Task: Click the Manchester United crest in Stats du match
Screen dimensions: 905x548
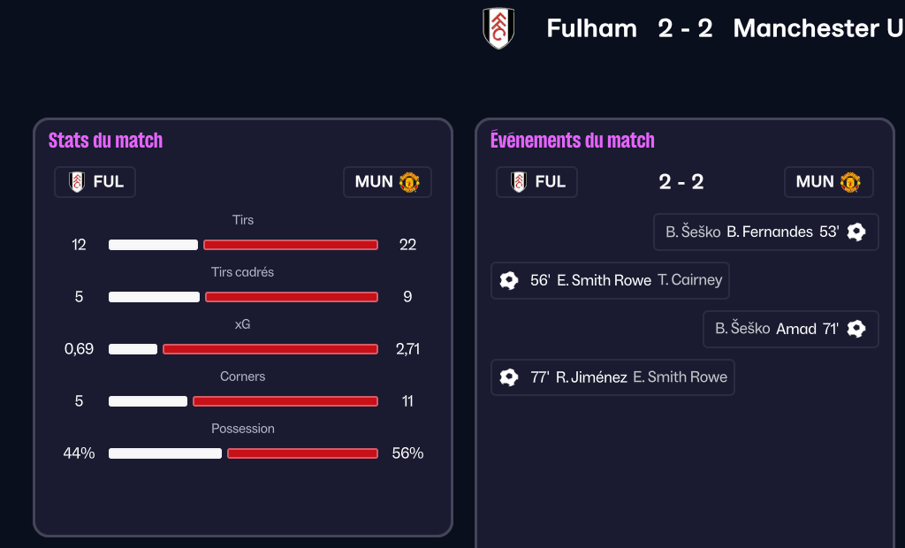Action: click(x=408, y=182)
